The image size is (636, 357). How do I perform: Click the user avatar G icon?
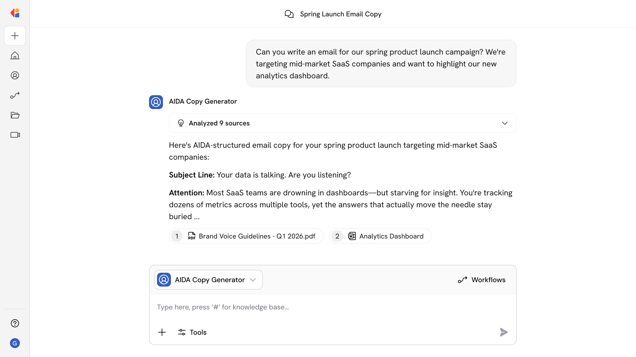(x=15, y=343)
